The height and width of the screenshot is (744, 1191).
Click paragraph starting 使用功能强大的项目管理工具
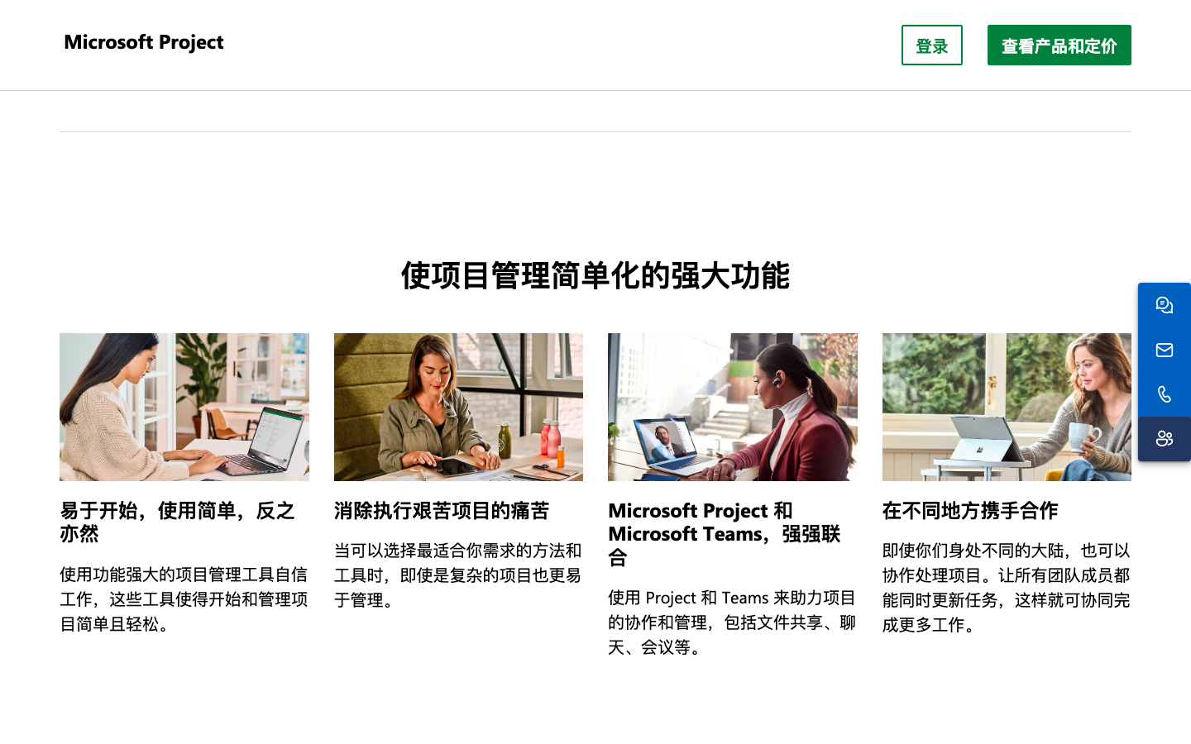[x=184, y=599]
